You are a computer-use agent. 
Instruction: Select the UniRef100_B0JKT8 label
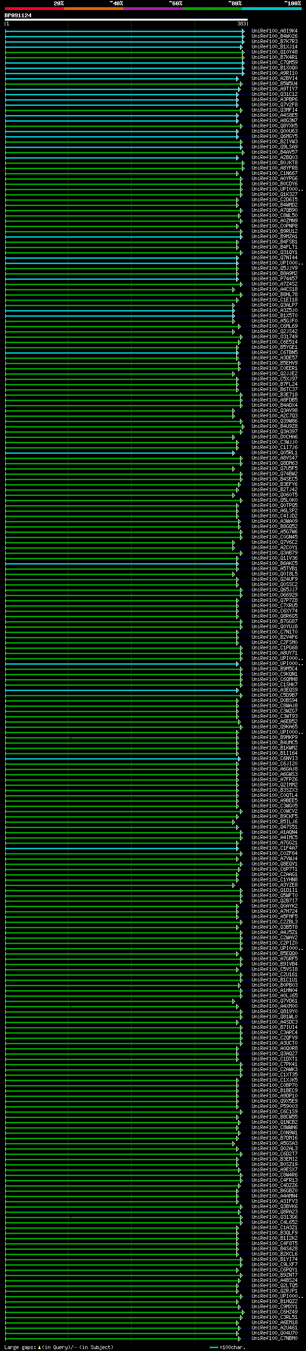point(274,162)
